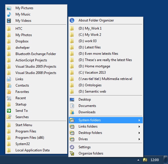Click the Searches magnifier icon
The height and width of the screenshot is (164, 168).
tap(9, 117)
